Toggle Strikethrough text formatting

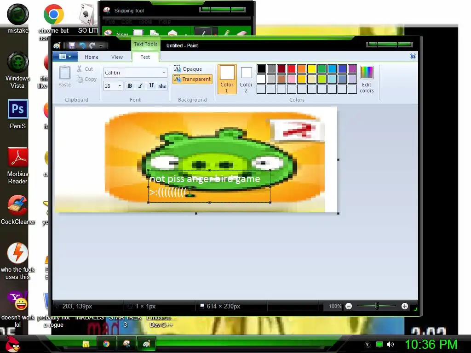(162, 86)
